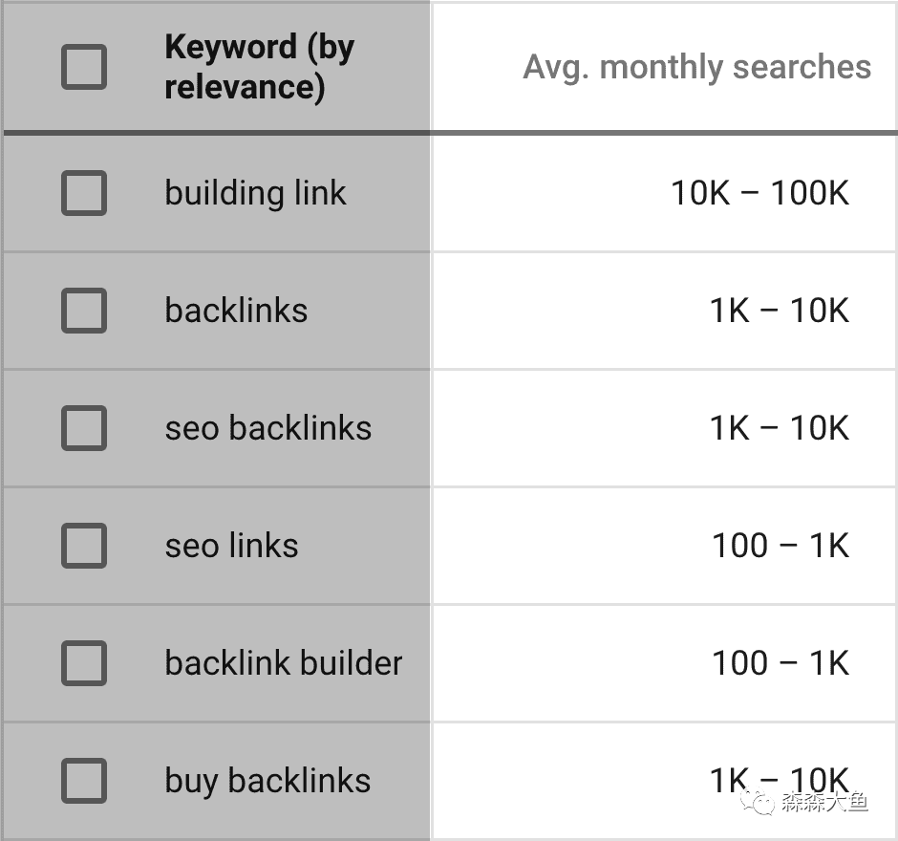Image resolution: width=898 pixels, height=841 pixels.
Task: Sort by Keyword (by relevance) header
Action: (259, 67)
